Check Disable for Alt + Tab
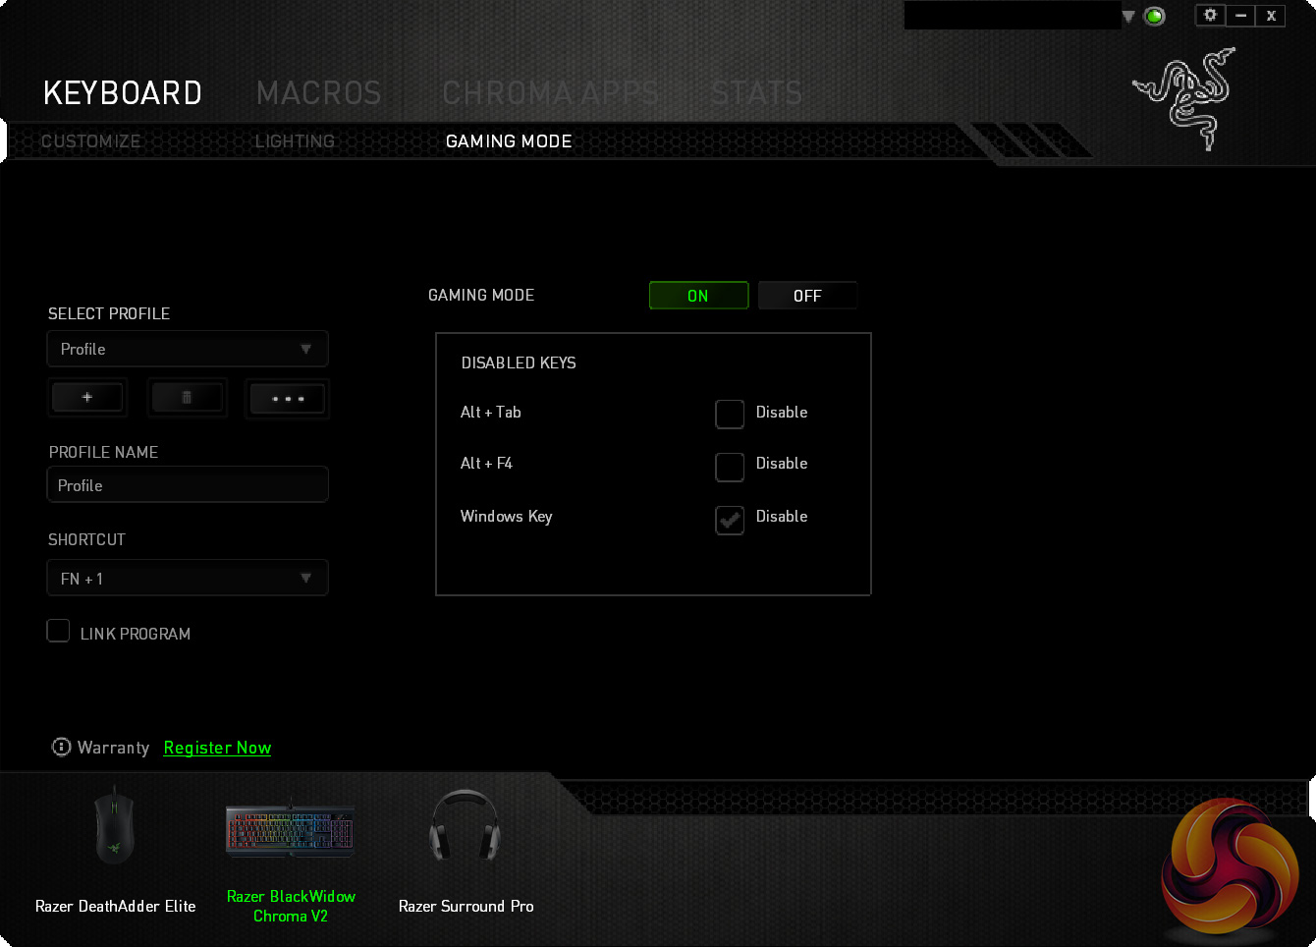This screenshot has height=947, width=1316. click(x=730, y=414)
